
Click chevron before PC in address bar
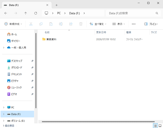(53, 13)
